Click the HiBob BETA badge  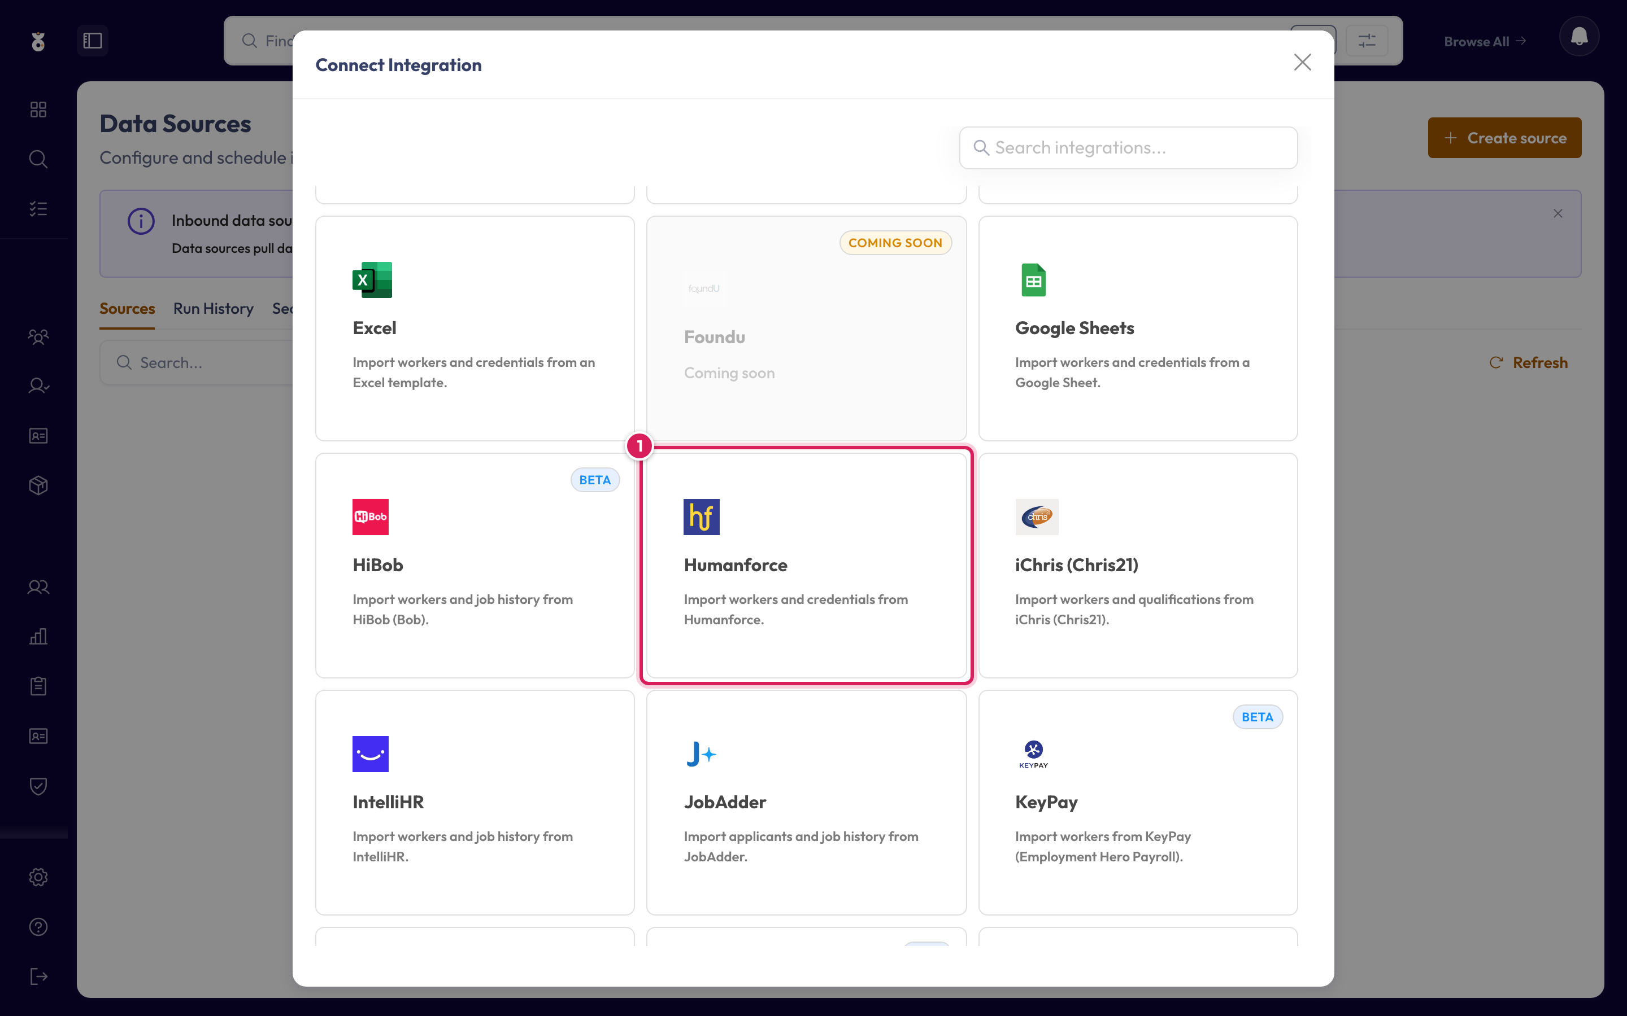click(595, 480)
